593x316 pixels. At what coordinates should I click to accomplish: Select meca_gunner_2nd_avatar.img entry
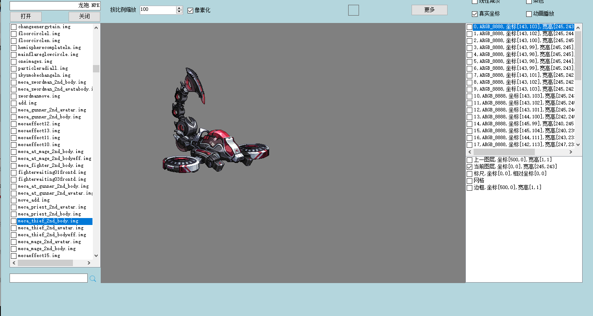pos(52,110)
